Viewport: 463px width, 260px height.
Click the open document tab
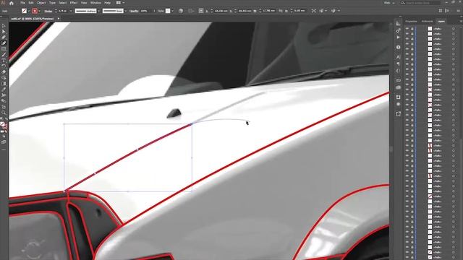coord(33,19)
